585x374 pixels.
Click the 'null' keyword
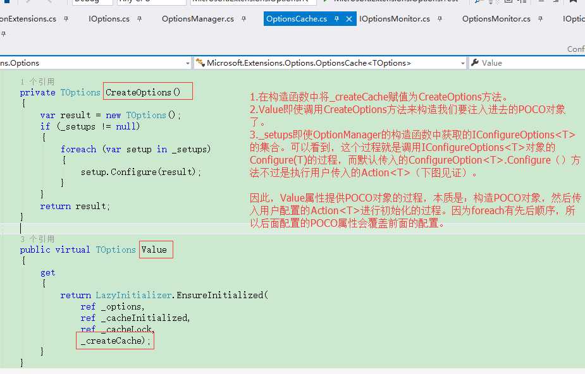(126, 126)
